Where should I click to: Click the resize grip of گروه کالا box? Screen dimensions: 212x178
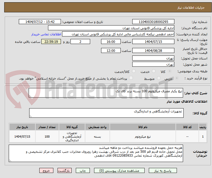(31, 116)
